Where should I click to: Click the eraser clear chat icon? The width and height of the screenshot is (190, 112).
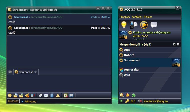pos(40,95)
